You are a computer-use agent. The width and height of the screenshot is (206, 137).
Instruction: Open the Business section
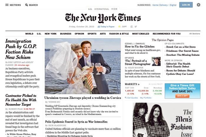(66, 34)
